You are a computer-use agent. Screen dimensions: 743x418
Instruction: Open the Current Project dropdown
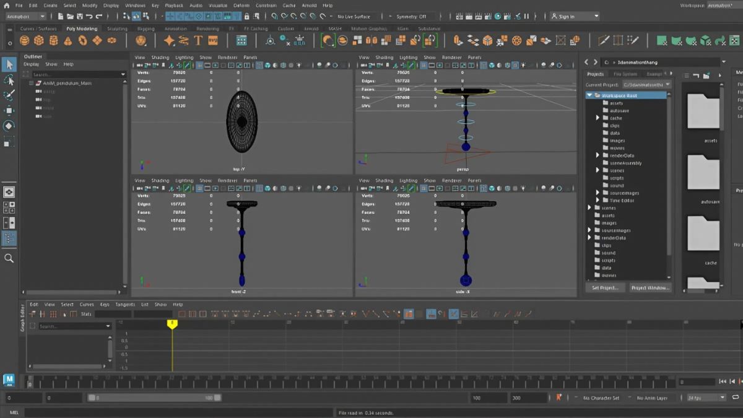pos(646,84)
